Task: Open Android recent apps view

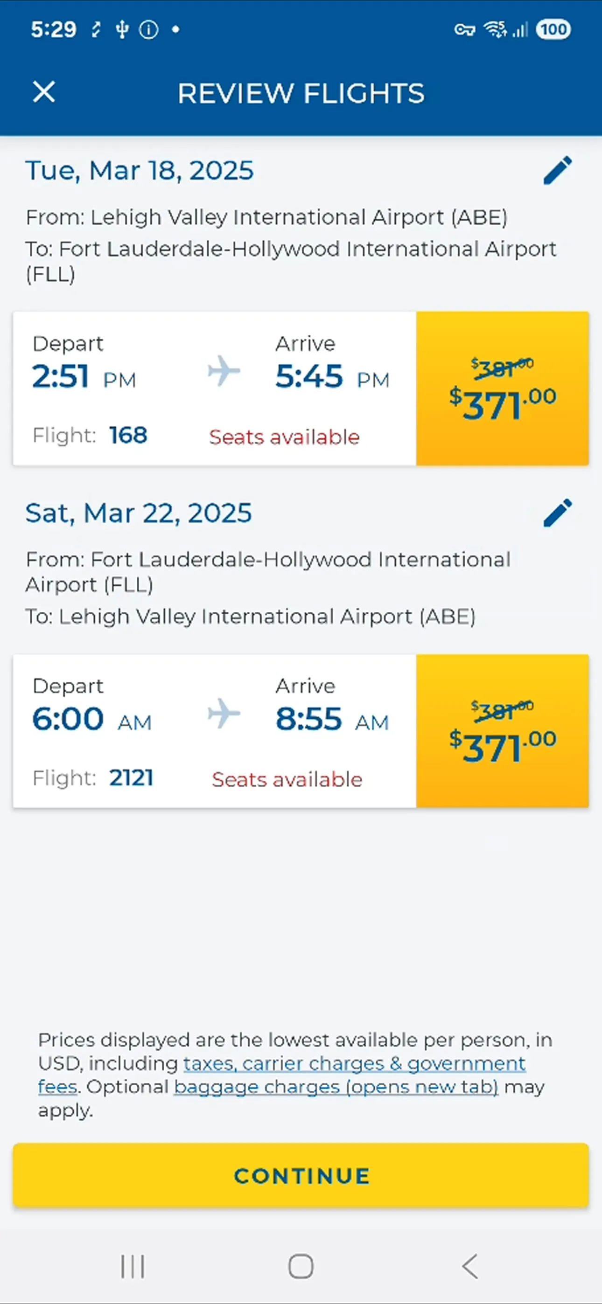Action: 133,1267
